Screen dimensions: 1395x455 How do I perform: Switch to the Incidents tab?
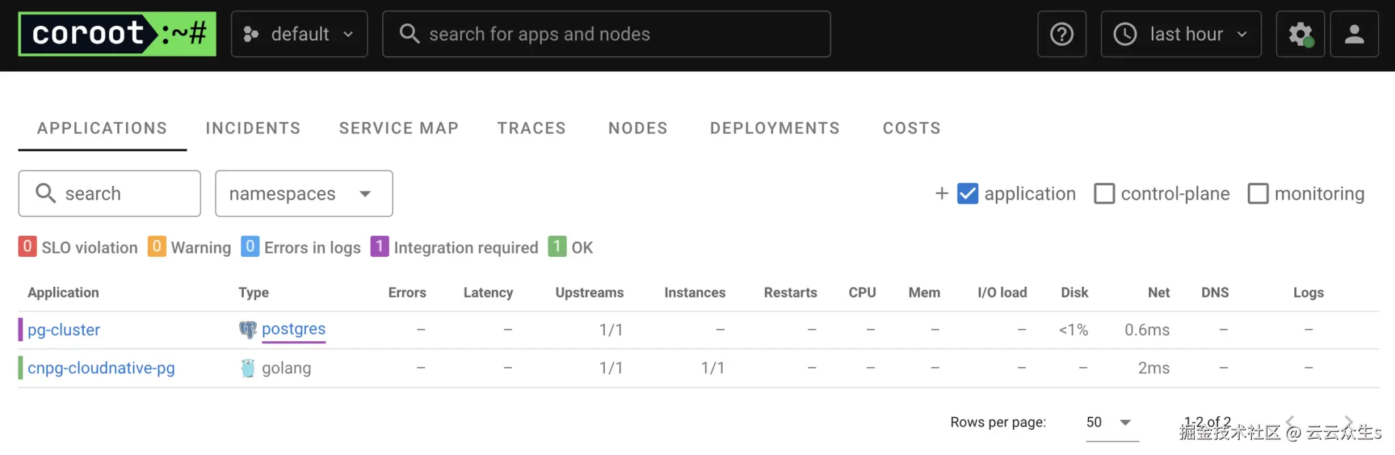coord(253,128)
